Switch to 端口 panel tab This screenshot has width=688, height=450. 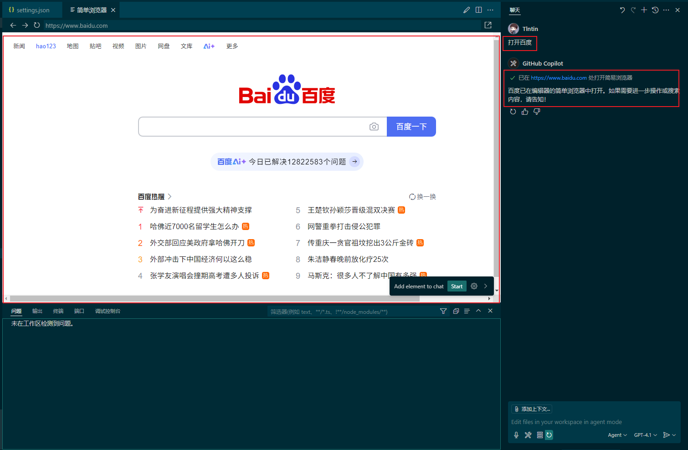[x=79, y=311]
